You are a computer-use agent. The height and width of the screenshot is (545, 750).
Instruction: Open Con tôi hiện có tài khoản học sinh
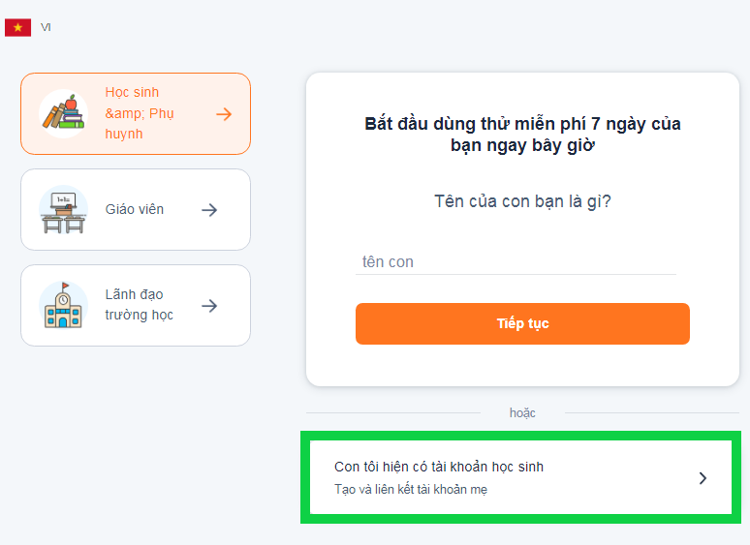(439, 467)
